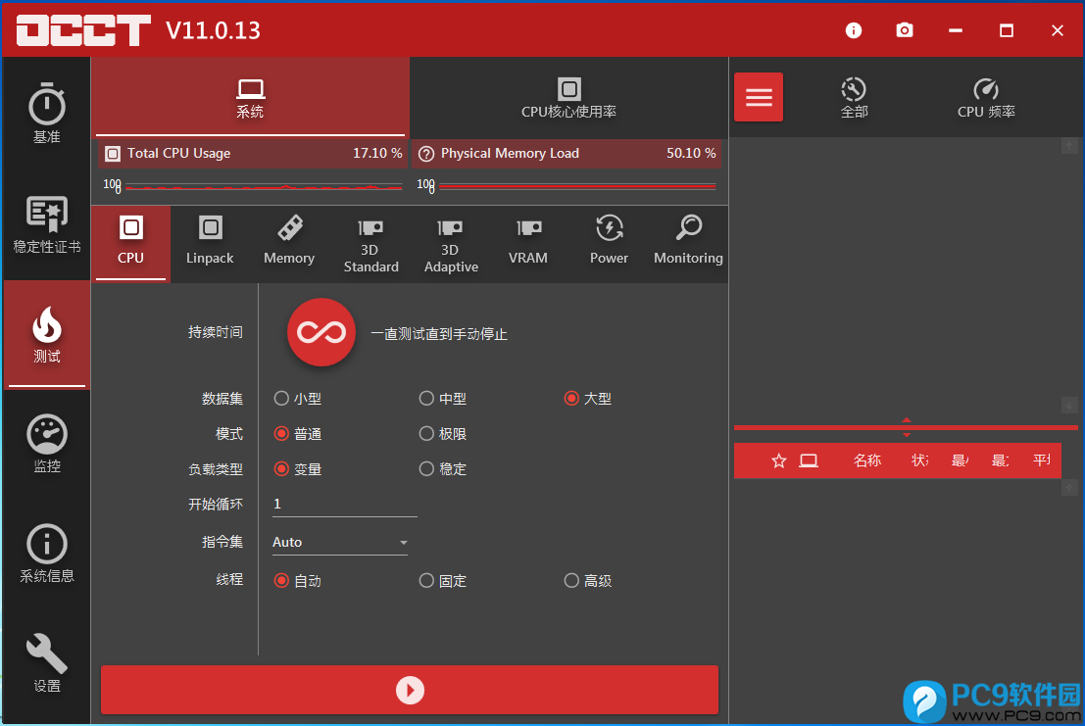Viewport: 1085px width, 726px height.
Task: Select the VRAM test
Action: click(528, 241)
